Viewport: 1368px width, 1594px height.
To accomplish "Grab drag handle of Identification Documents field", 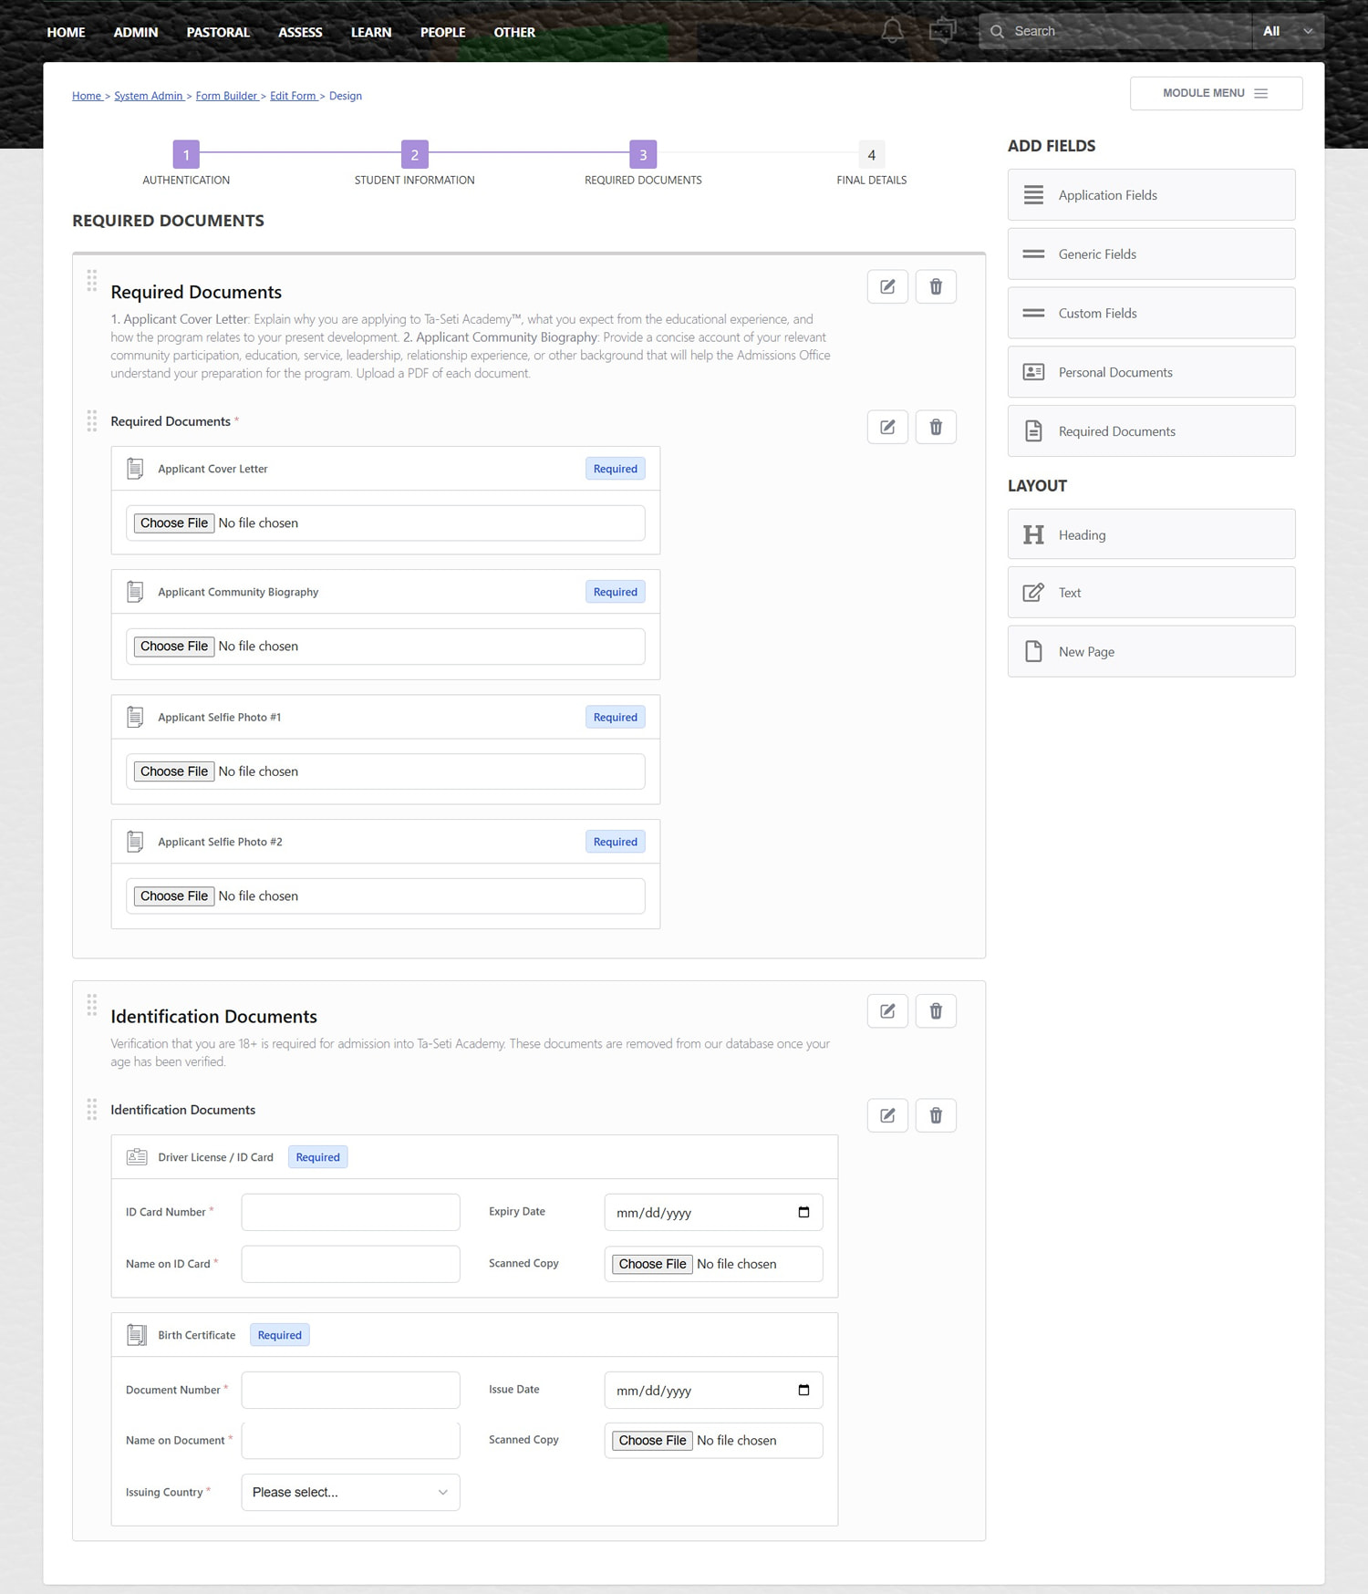I will pyautogui.click(x=91, y=1109).
